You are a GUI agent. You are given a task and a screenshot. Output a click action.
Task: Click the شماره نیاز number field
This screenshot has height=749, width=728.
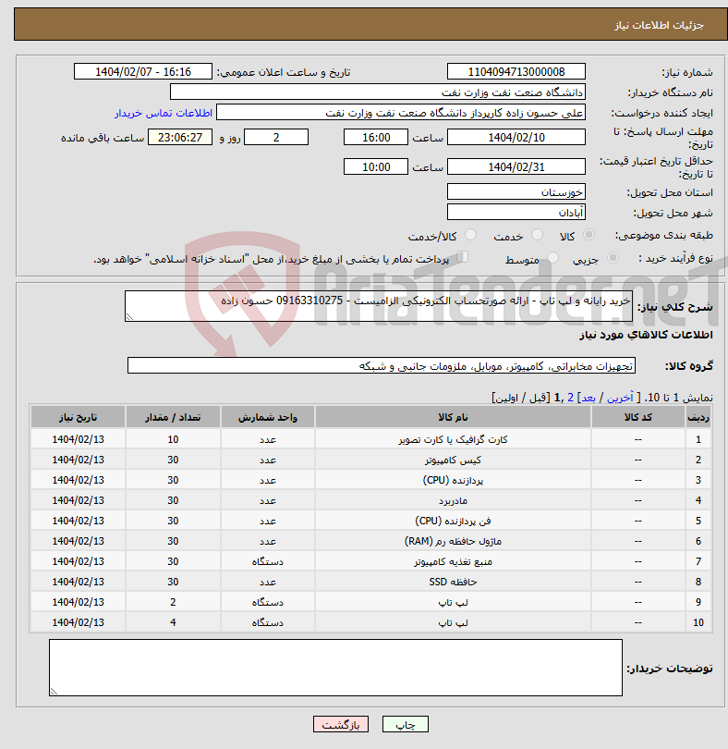click(x=516, y=71)
